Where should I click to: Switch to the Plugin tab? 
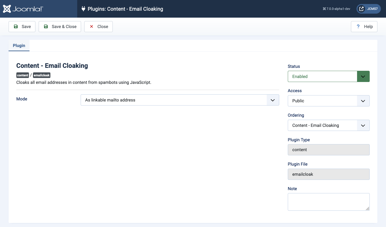pos(19,46)
